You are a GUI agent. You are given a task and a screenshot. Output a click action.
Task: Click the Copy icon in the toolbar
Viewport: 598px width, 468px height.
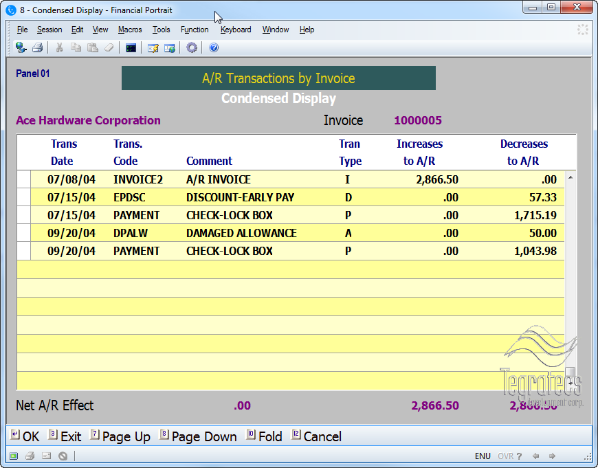click(76, 47)
